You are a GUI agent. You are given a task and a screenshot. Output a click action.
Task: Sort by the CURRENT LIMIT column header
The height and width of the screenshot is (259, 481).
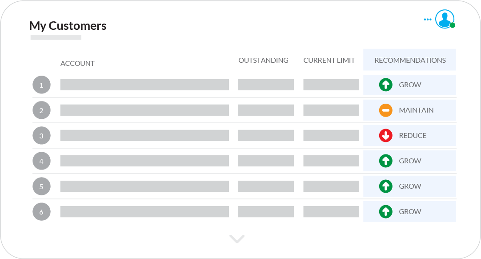coord(329,60)
